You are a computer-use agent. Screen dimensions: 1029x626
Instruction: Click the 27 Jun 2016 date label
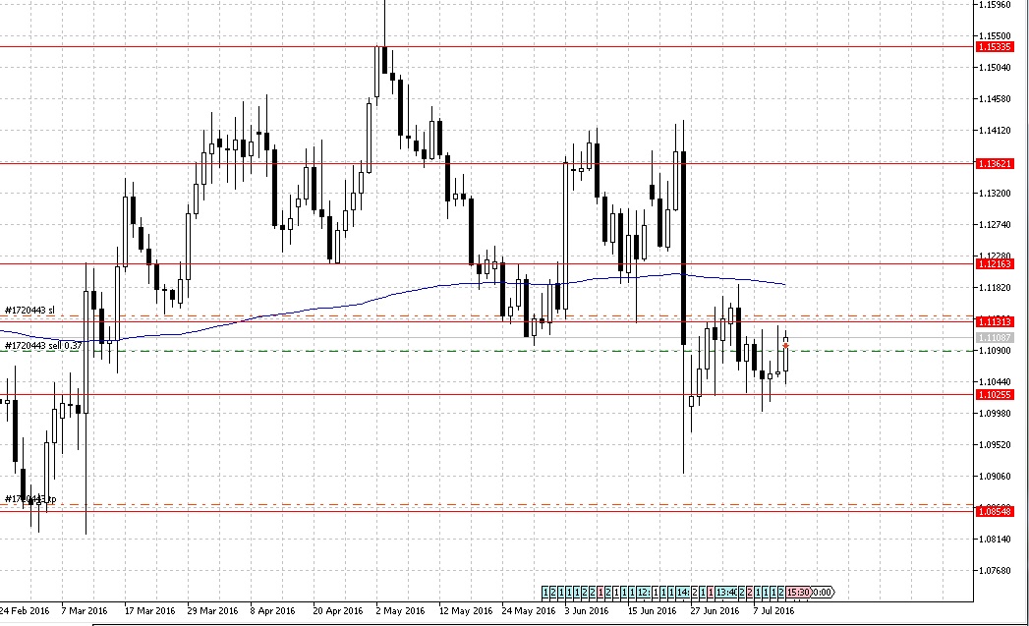click(x=715, y=611)
